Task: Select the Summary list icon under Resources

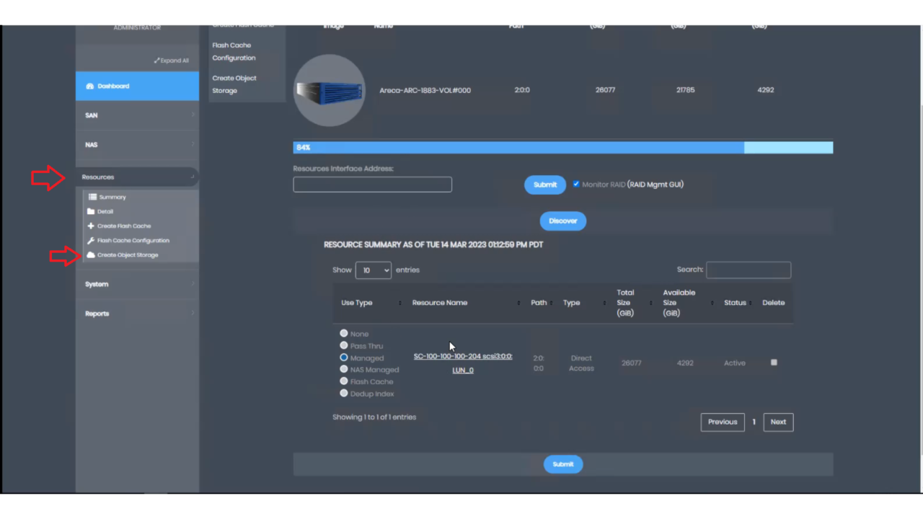Action: 92,197
